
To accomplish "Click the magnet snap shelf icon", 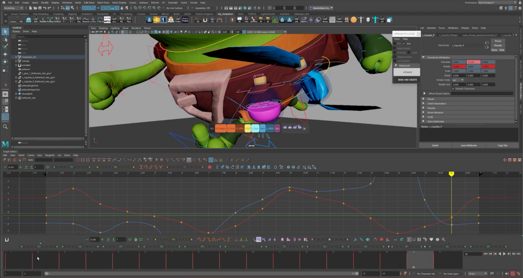I will tap(205, 20).
